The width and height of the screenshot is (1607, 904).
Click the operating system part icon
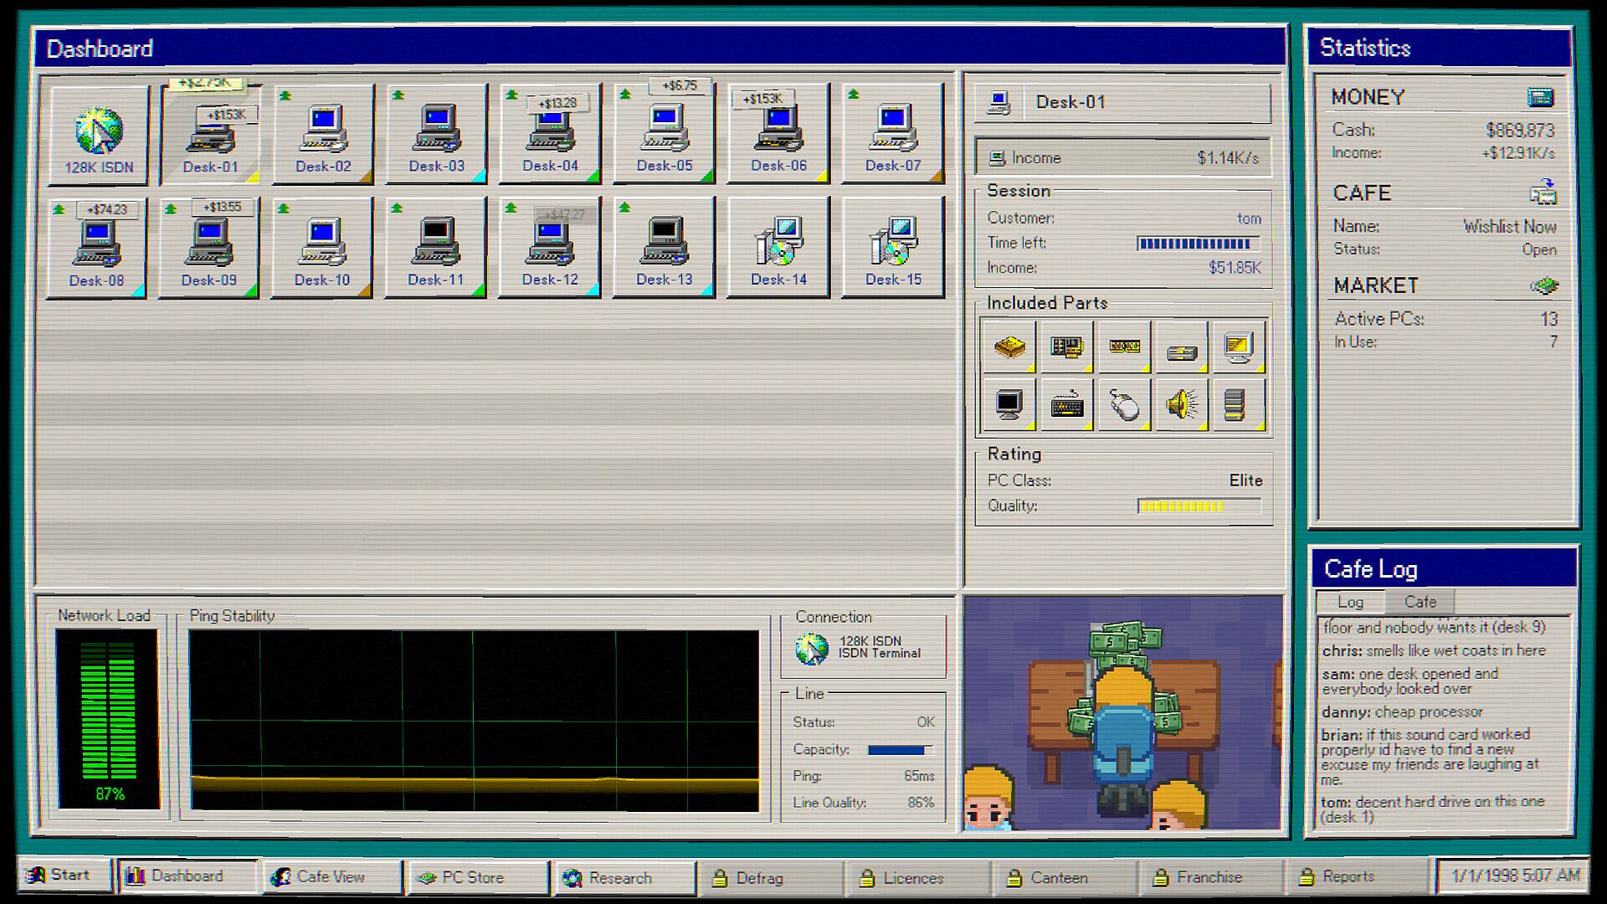1239,347
